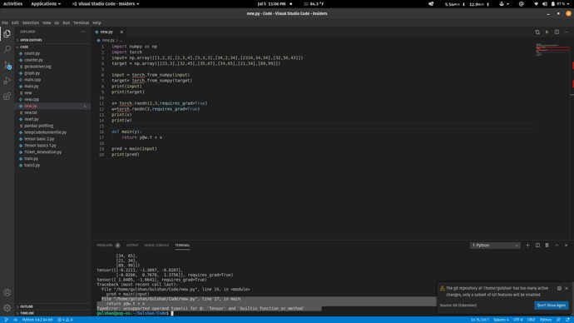Change the CRLF end of line setting
Image resolution: width=574 pixels, height=323 pixels.
click(532, 320)
